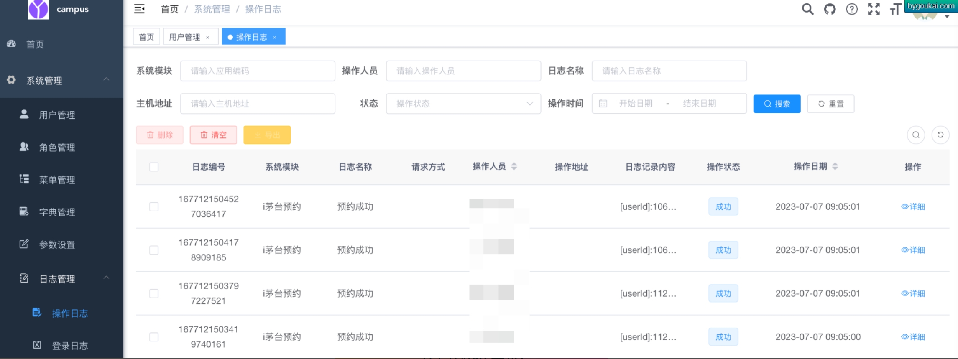
Task: Click the role icon beside 角色管理
Action: (24, 147)
